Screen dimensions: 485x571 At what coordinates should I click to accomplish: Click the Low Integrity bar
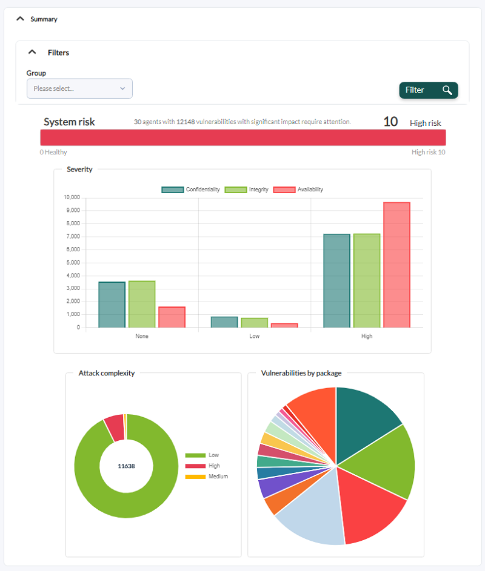pyautogui.click(x=254, y=323)
